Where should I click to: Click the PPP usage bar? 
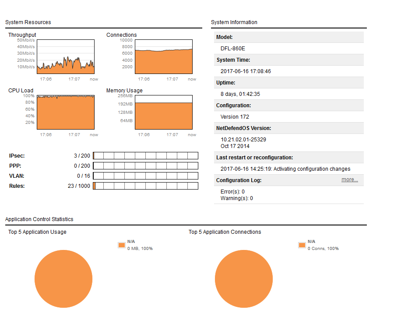145,166
